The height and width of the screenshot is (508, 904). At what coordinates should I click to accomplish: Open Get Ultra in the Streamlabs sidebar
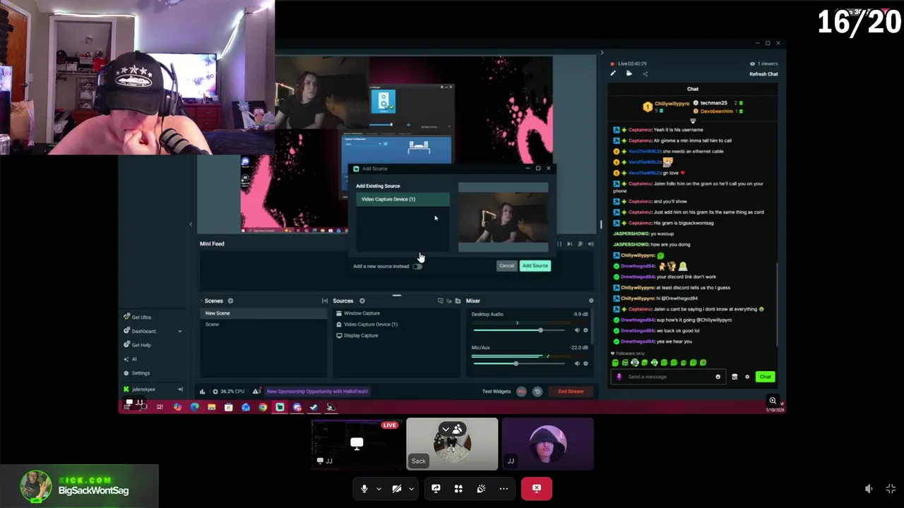137,317
